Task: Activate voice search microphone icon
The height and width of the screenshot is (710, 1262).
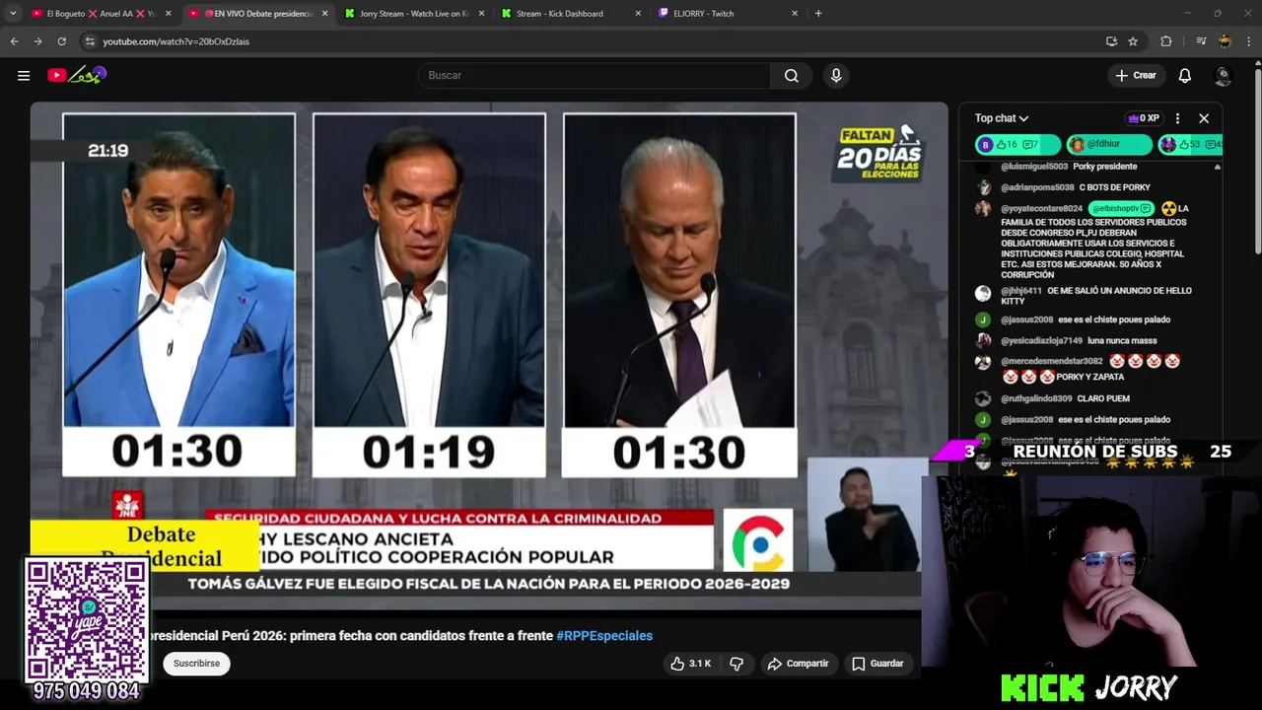Action: click(836, 75)
